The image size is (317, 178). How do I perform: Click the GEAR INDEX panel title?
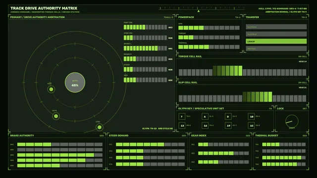pos(199,135)
